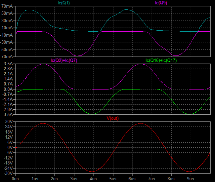Click the -70mA axis label in top pane
The height and width of the screenshot is (182, 215).
pyautogui.click(x=6, y=57)
